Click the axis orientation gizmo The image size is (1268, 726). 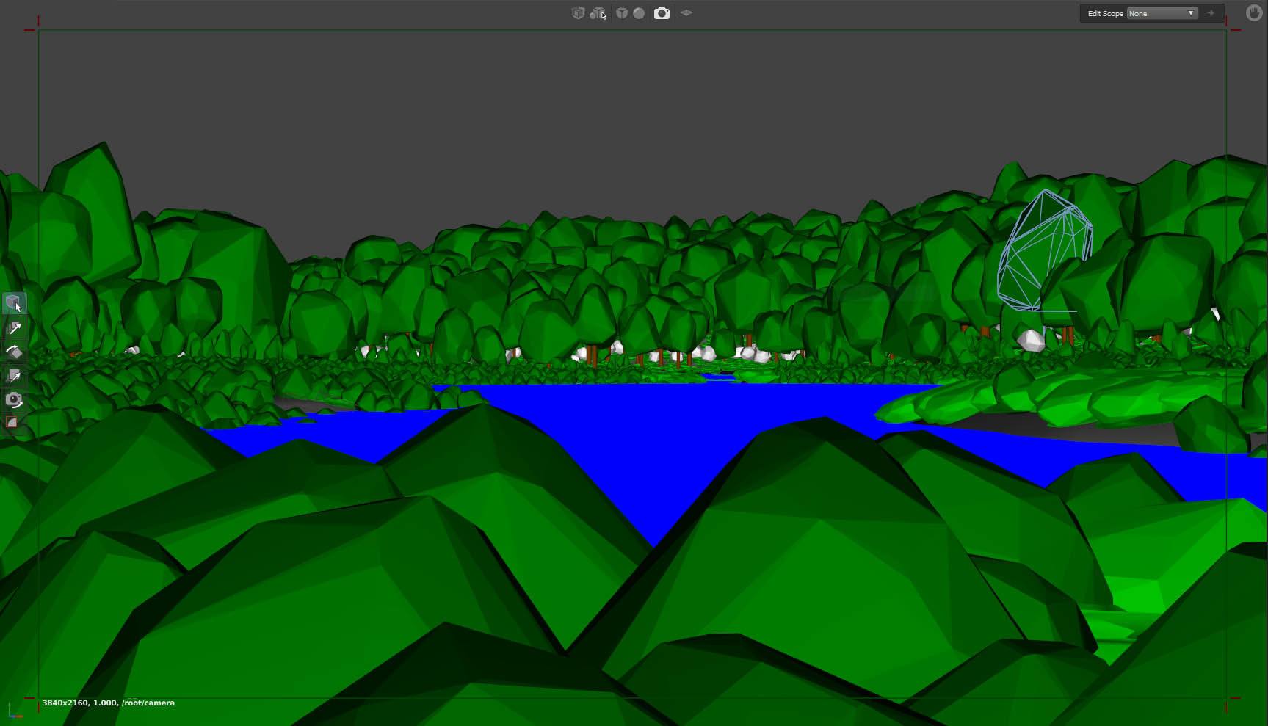(14, 710)
